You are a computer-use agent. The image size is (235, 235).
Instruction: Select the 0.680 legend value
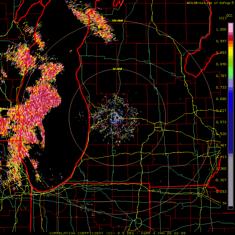[221, 99]
